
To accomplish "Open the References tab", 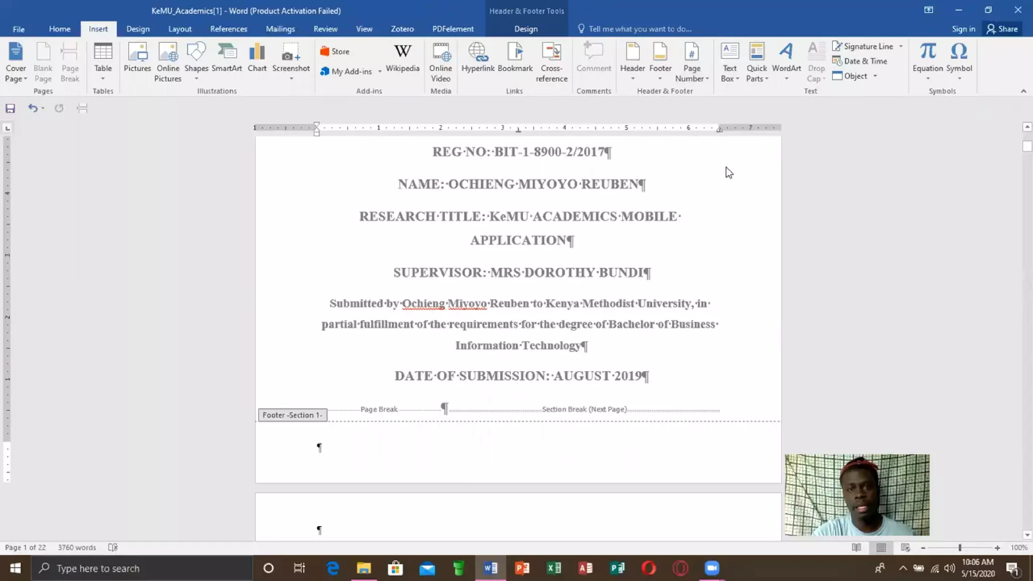I will (x=228, y=29).
